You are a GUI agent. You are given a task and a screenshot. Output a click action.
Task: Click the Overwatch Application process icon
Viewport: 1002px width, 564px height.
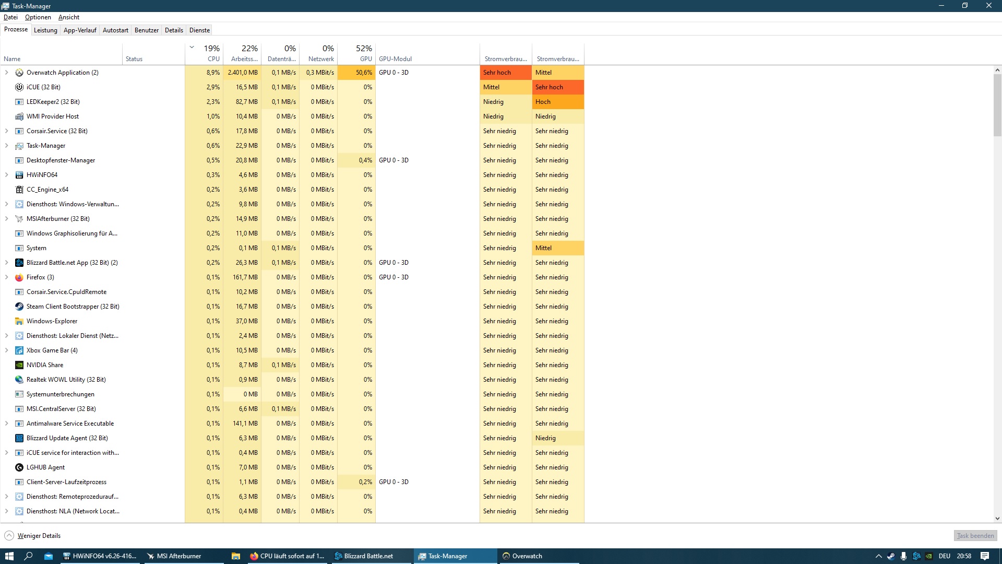click(x=19, y=73)
